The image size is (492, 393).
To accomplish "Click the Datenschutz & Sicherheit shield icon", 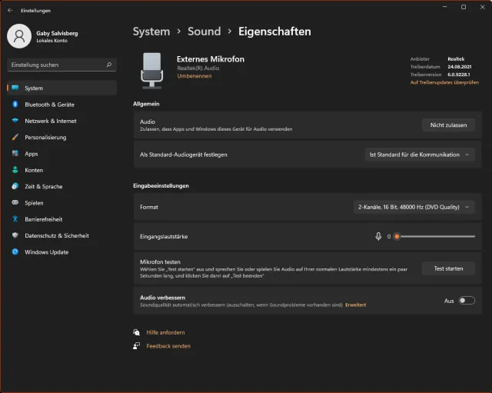I will coord(15,235).
